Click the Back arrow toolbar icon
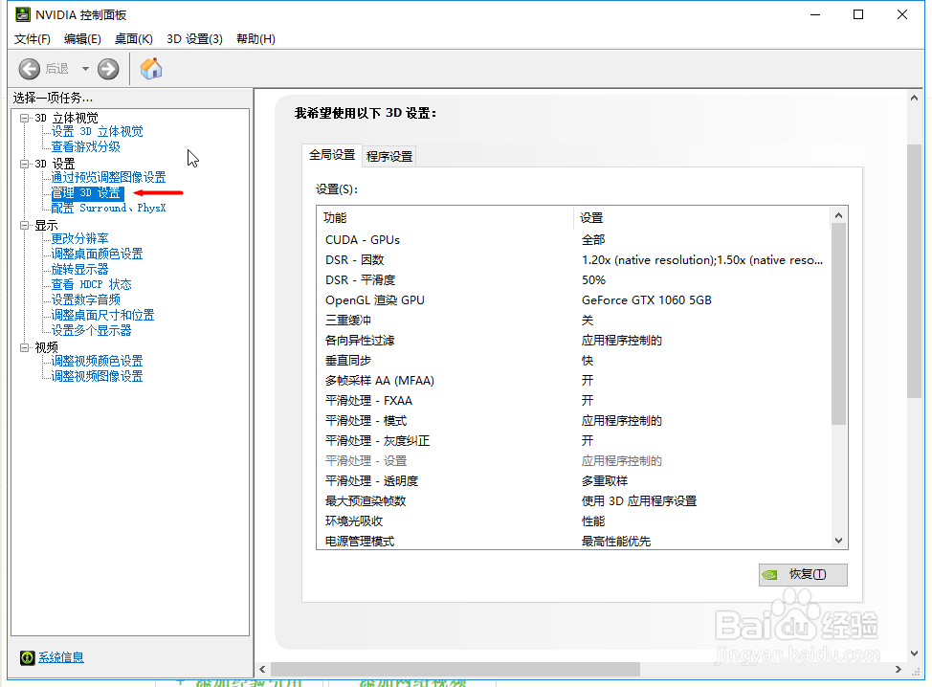932x687 pixels. pos(29,69)
